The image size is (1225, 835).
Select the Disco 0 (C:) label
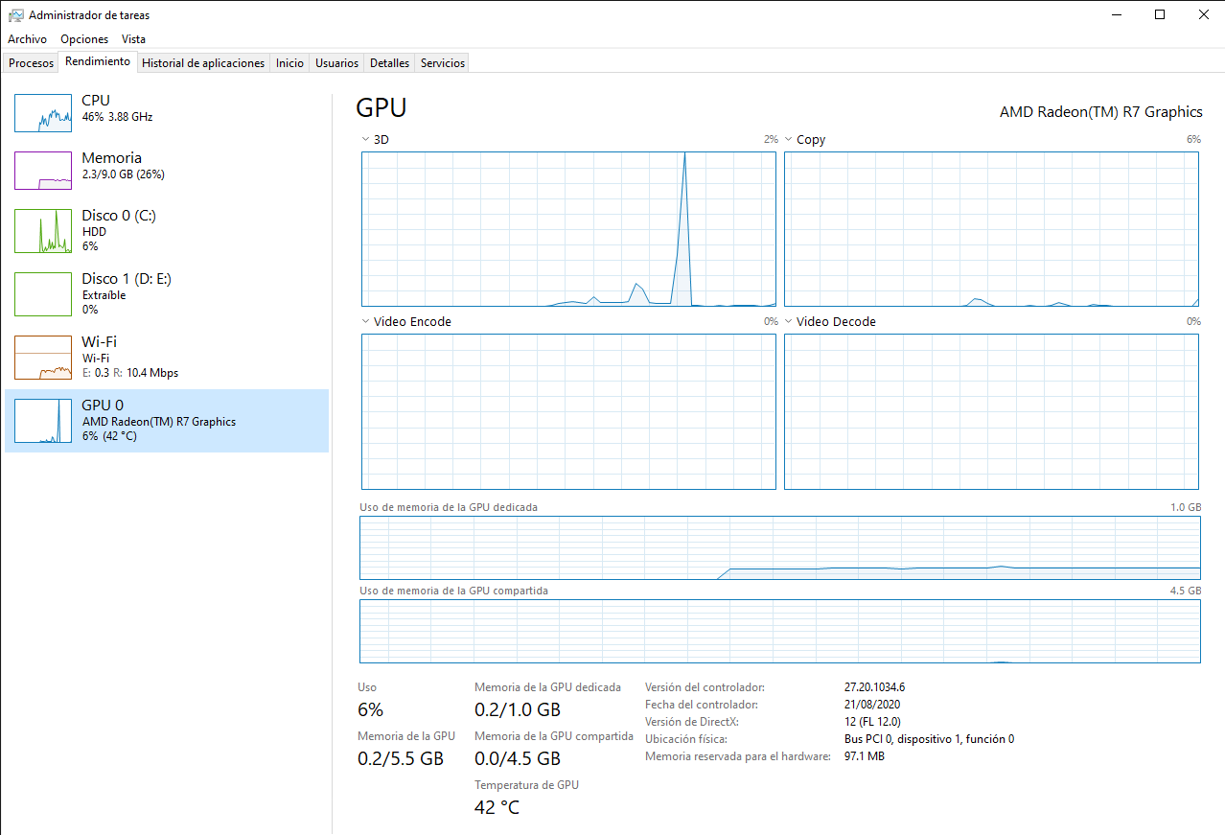point(119,216)
